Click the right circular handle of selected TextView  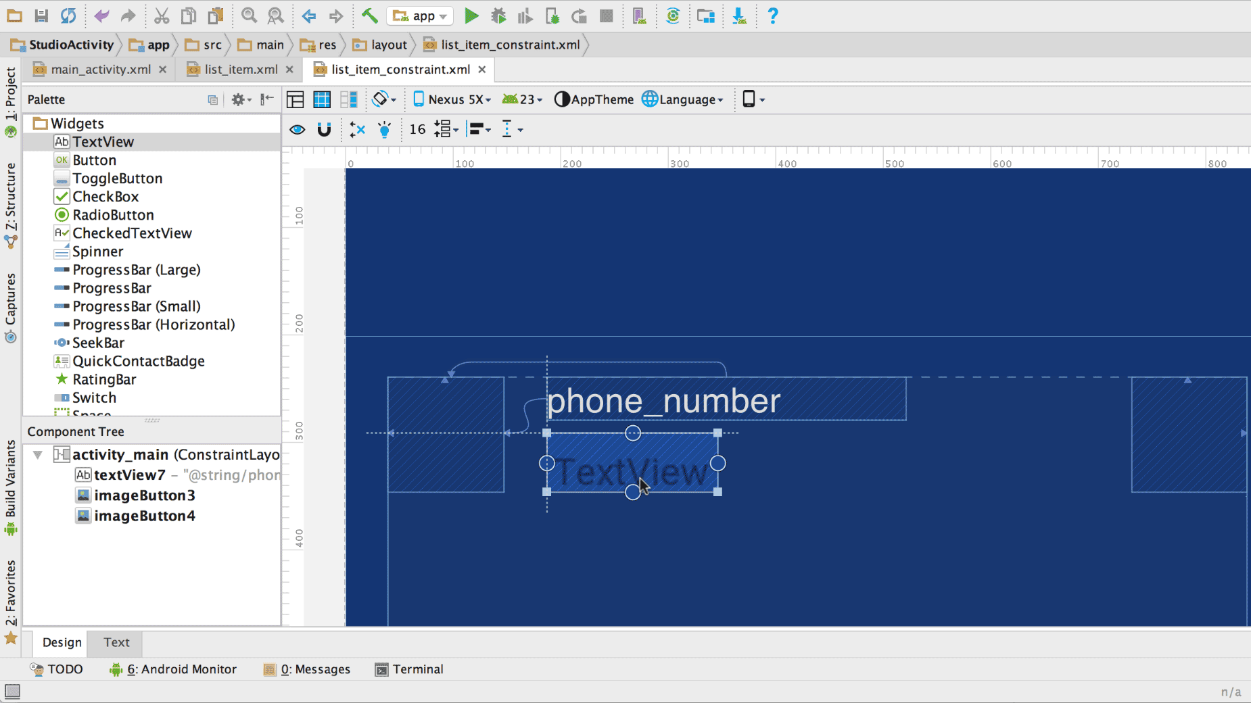(x=718, y=463)
